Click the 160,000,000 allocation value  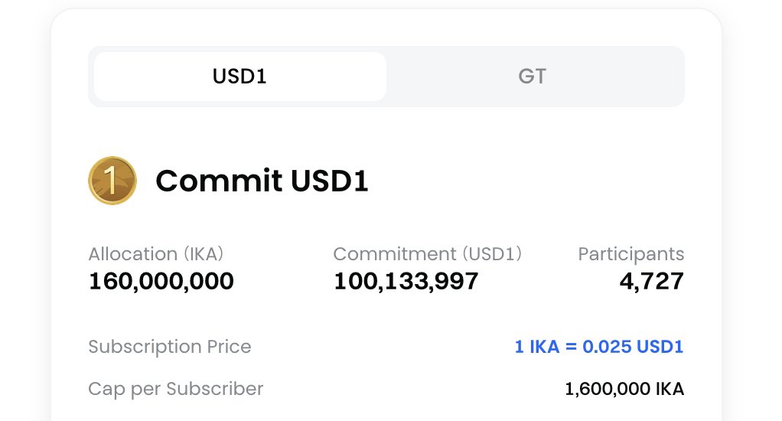pyautogui.click(x=161, y=282)
